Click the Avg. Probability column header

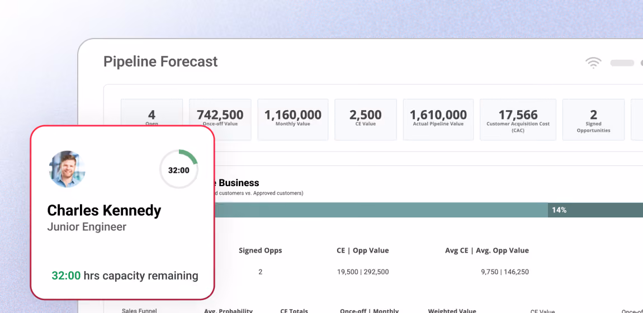tap(229, 311)
